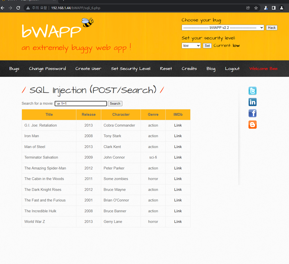The height and width of the screenshot is (264, 289).
Task: Open the bug selection dropdown
Action: pos(223,28)
